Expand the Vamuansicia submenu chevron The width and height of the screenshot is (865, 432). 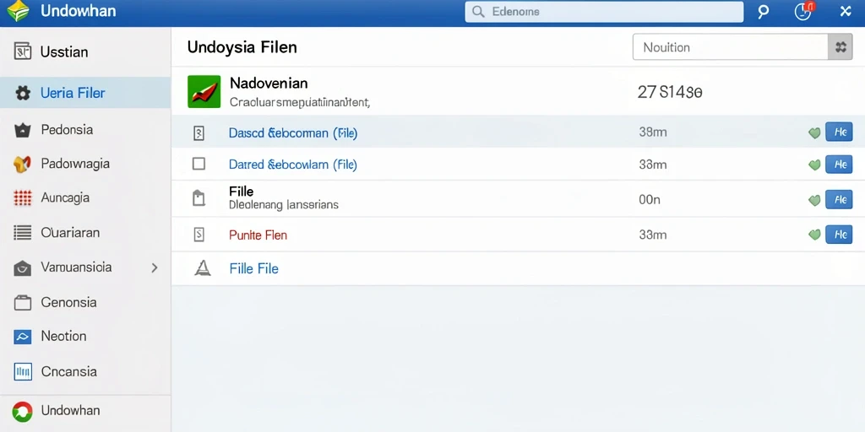click(x=155, y=267)
